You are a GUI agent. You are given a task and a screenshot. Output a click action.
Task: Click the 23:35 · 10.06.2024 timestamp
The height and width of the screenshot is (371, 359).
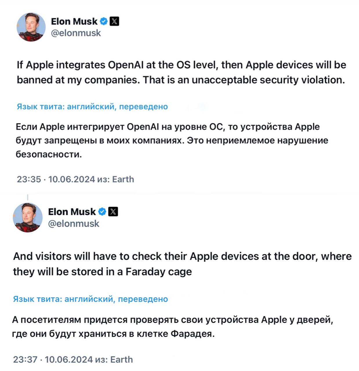click(56, 179)
